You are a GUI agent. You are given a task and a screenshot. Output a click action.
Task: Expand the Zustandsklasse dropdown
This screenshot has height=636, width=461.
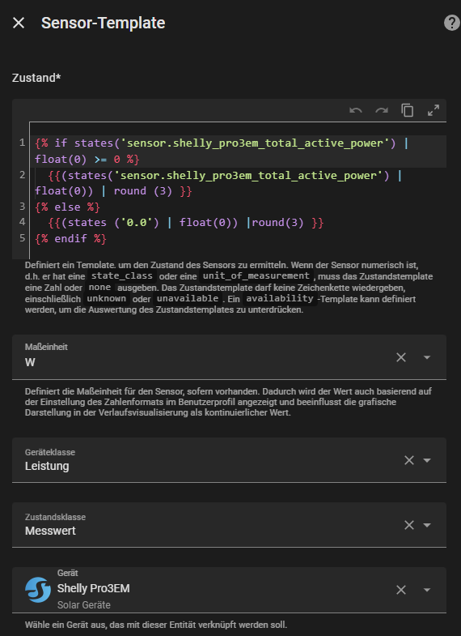point(426,525)
